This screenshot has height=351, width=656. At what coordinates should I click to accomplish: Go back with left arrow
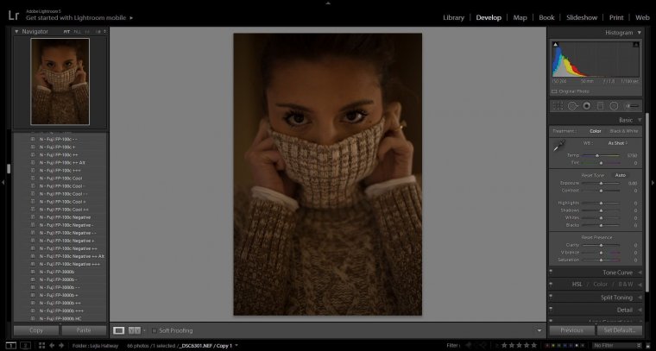[53, 346]
